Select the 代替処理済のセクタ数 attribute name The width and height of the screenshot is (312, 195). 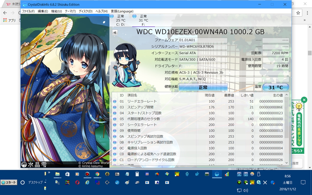(x=144, y=119)
